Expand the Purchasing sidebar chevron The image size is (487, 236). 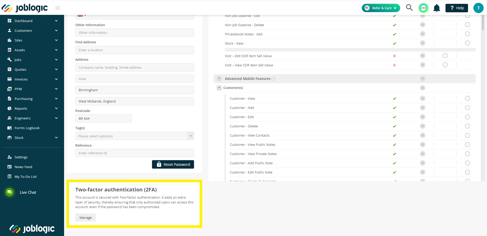[56, 99]
